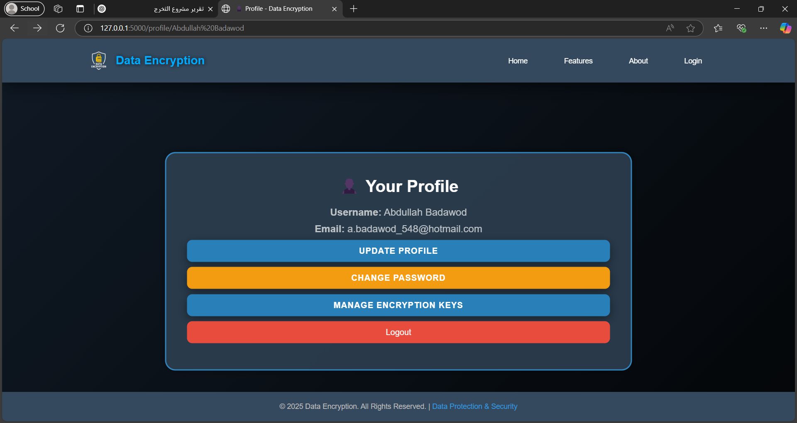Open the Settings and more ellipsis menu
Viewport: 797px width, 423px height.
(764, 28)
